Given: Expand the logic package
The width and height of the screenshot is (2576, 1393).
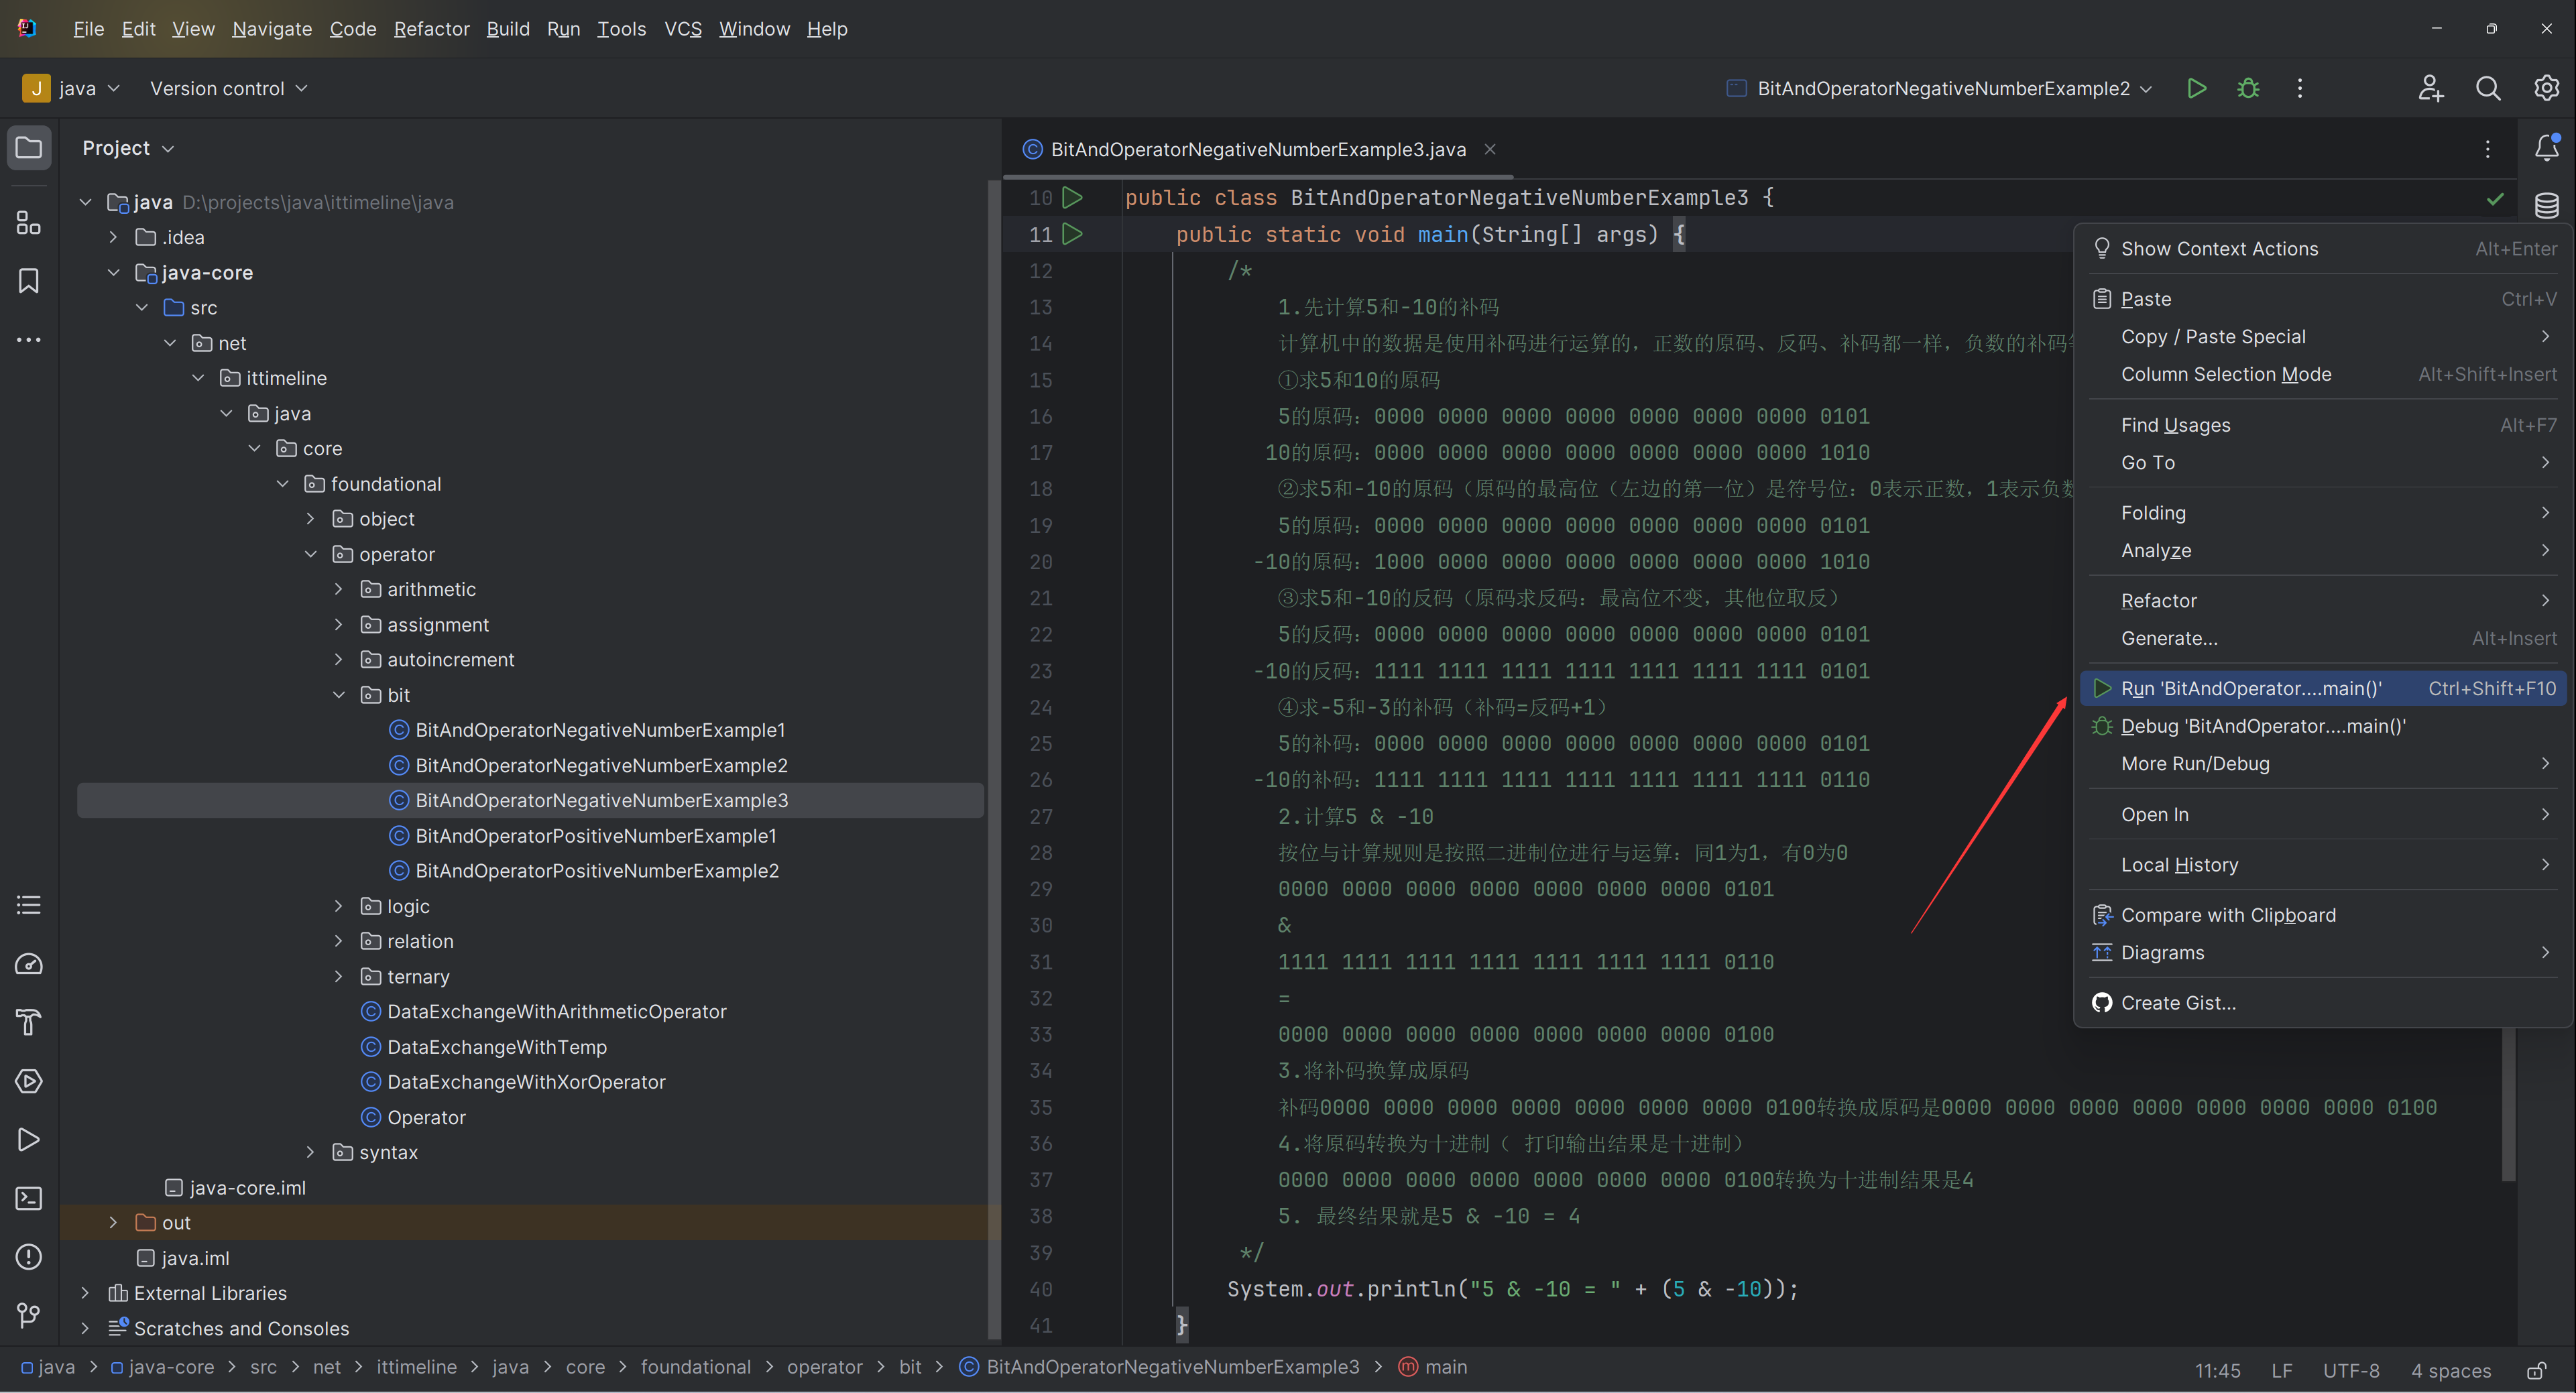Looking at the screenshot, I should click(x=338, y=906).
